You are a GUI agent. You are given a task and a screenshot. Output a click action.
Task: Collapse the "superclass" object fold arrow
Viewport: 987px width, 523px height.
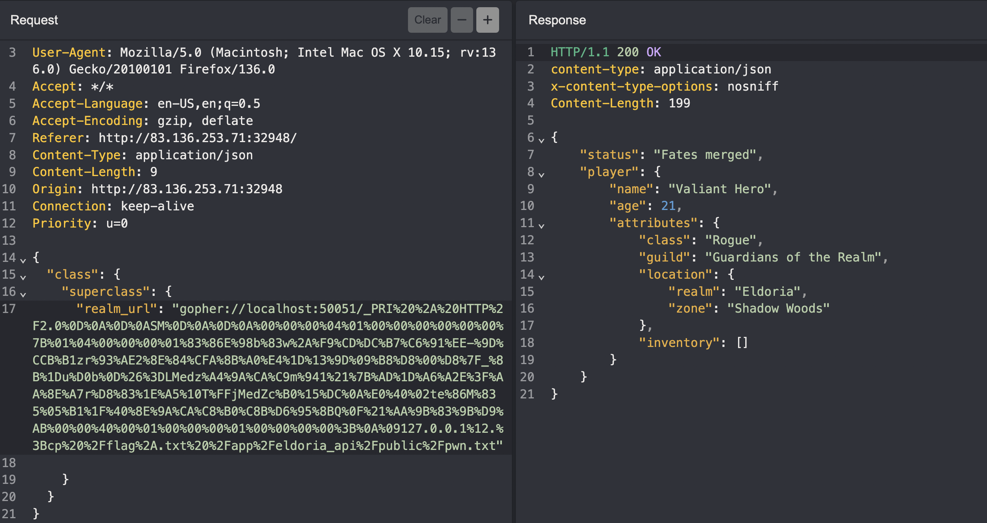tap(23, 294)
